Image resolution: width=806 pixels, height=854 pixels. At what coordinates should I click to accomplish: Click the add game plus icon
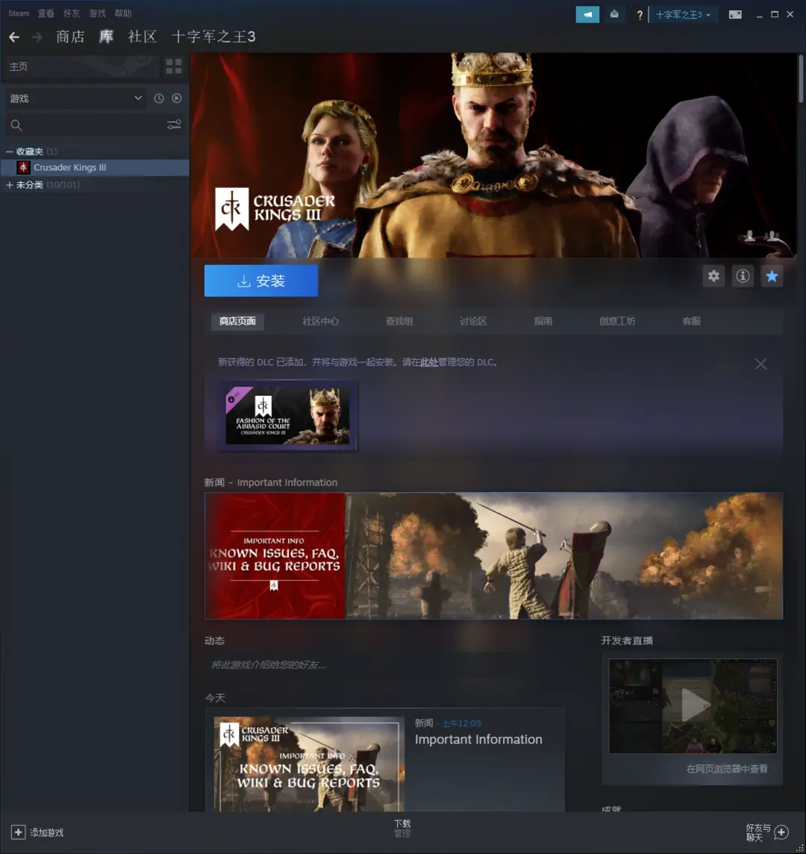(x=18, y=832)
